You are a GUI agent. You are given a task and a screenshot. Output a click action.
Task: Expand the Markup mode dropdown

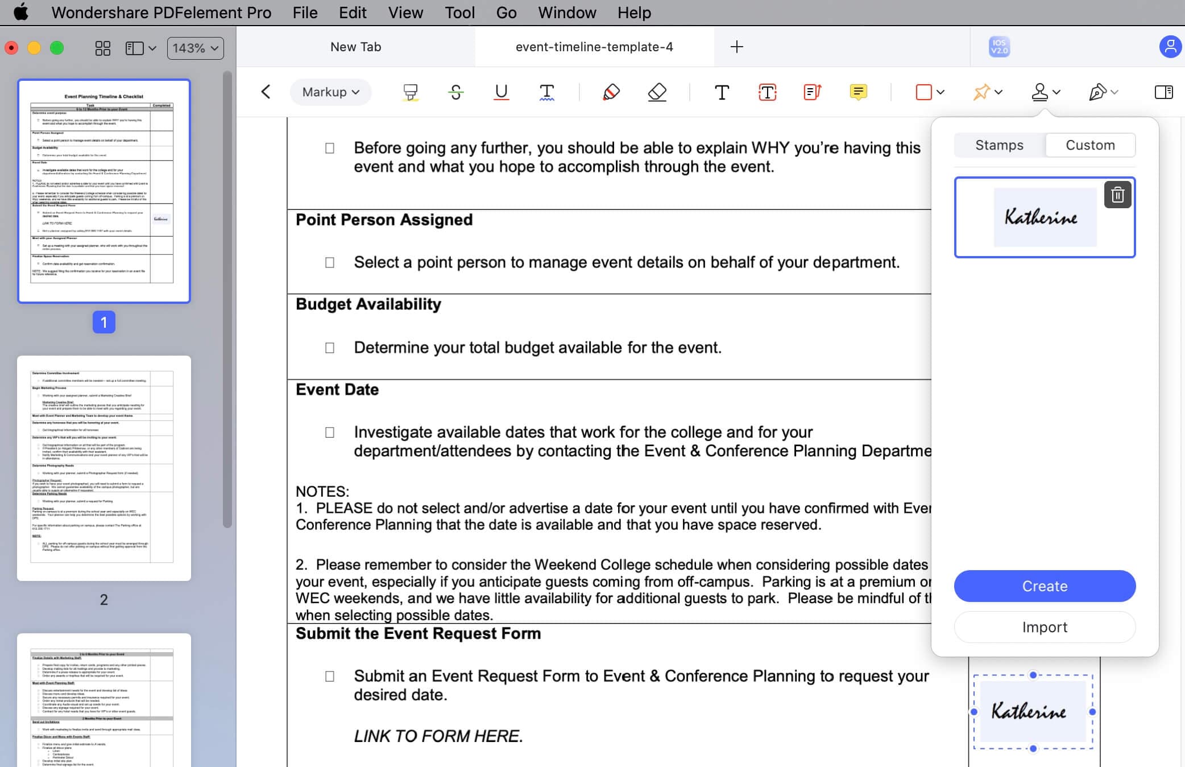point(330,92)
